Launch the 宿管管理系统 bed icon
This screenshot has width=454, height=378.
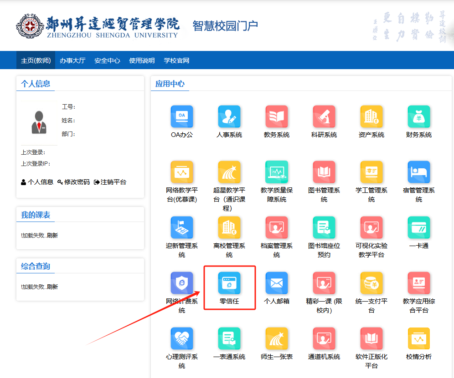419,172
